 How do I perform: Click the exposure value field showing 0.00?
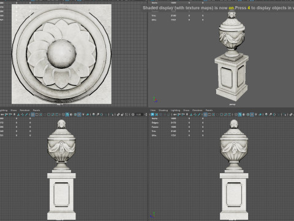tap(139, 115)
